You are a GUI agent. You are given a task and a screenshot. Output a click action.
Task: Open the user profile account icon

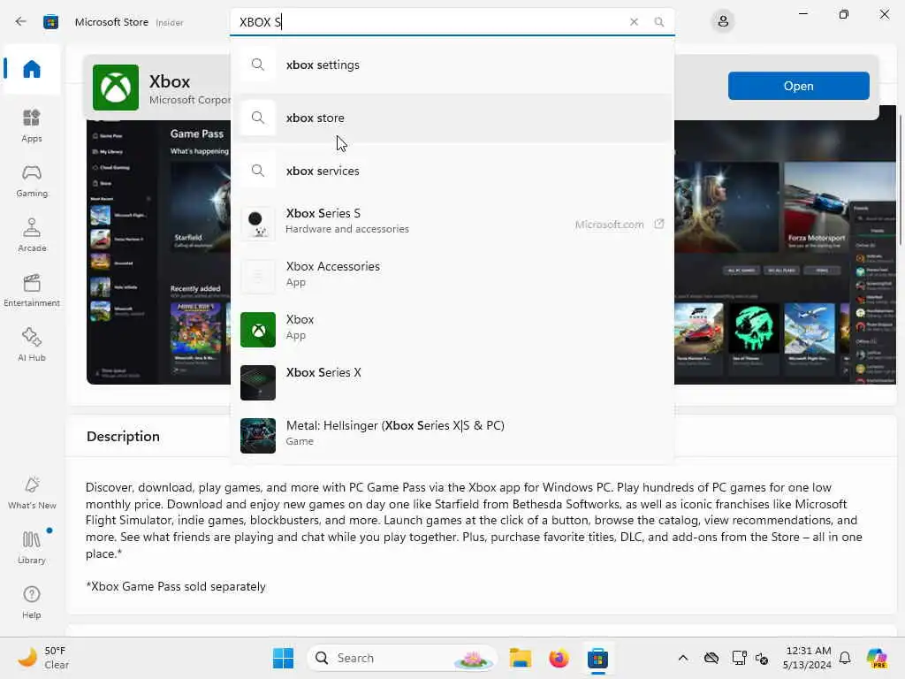pos(723,22)
